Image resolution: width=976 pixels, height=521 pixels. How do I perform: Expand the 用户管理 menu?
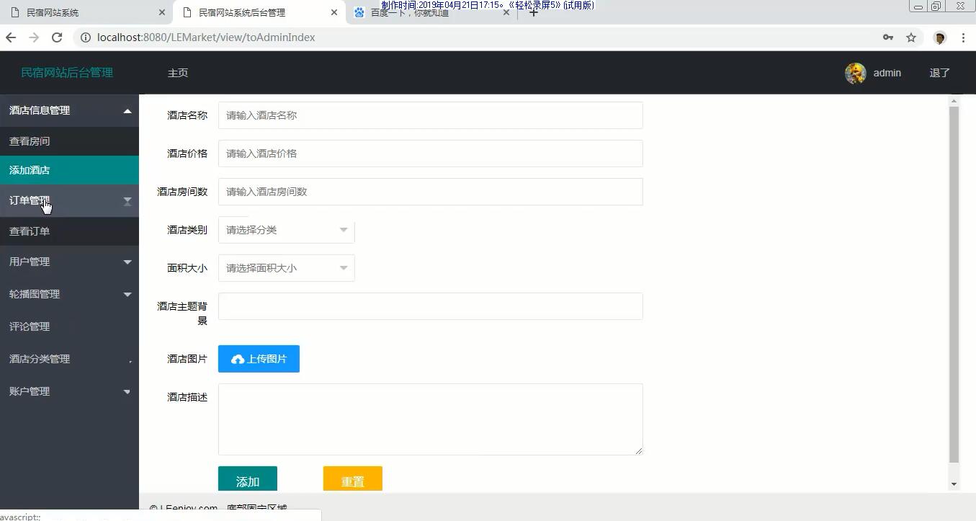(69, 262)
